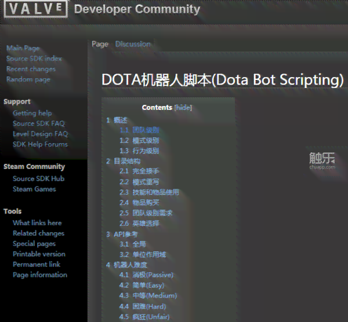The image size is (348, 322).
Task: Open Related changes
Action: 39,233
